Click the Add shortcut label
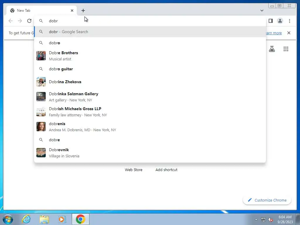The image size is (300, 225). point(166,170)
